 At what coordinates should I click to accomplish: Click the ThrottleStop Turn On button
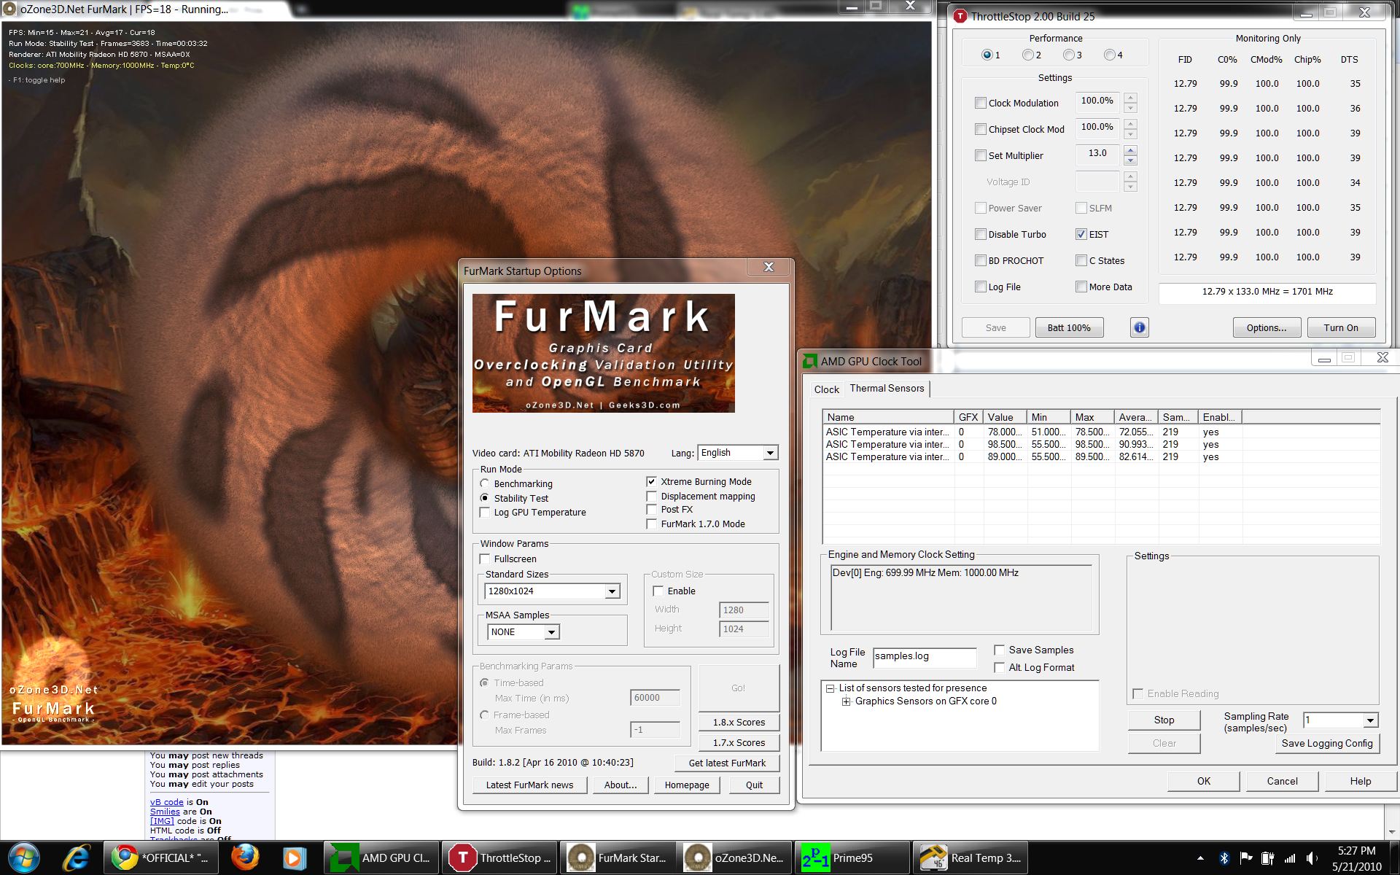(x=1341, y=327)
